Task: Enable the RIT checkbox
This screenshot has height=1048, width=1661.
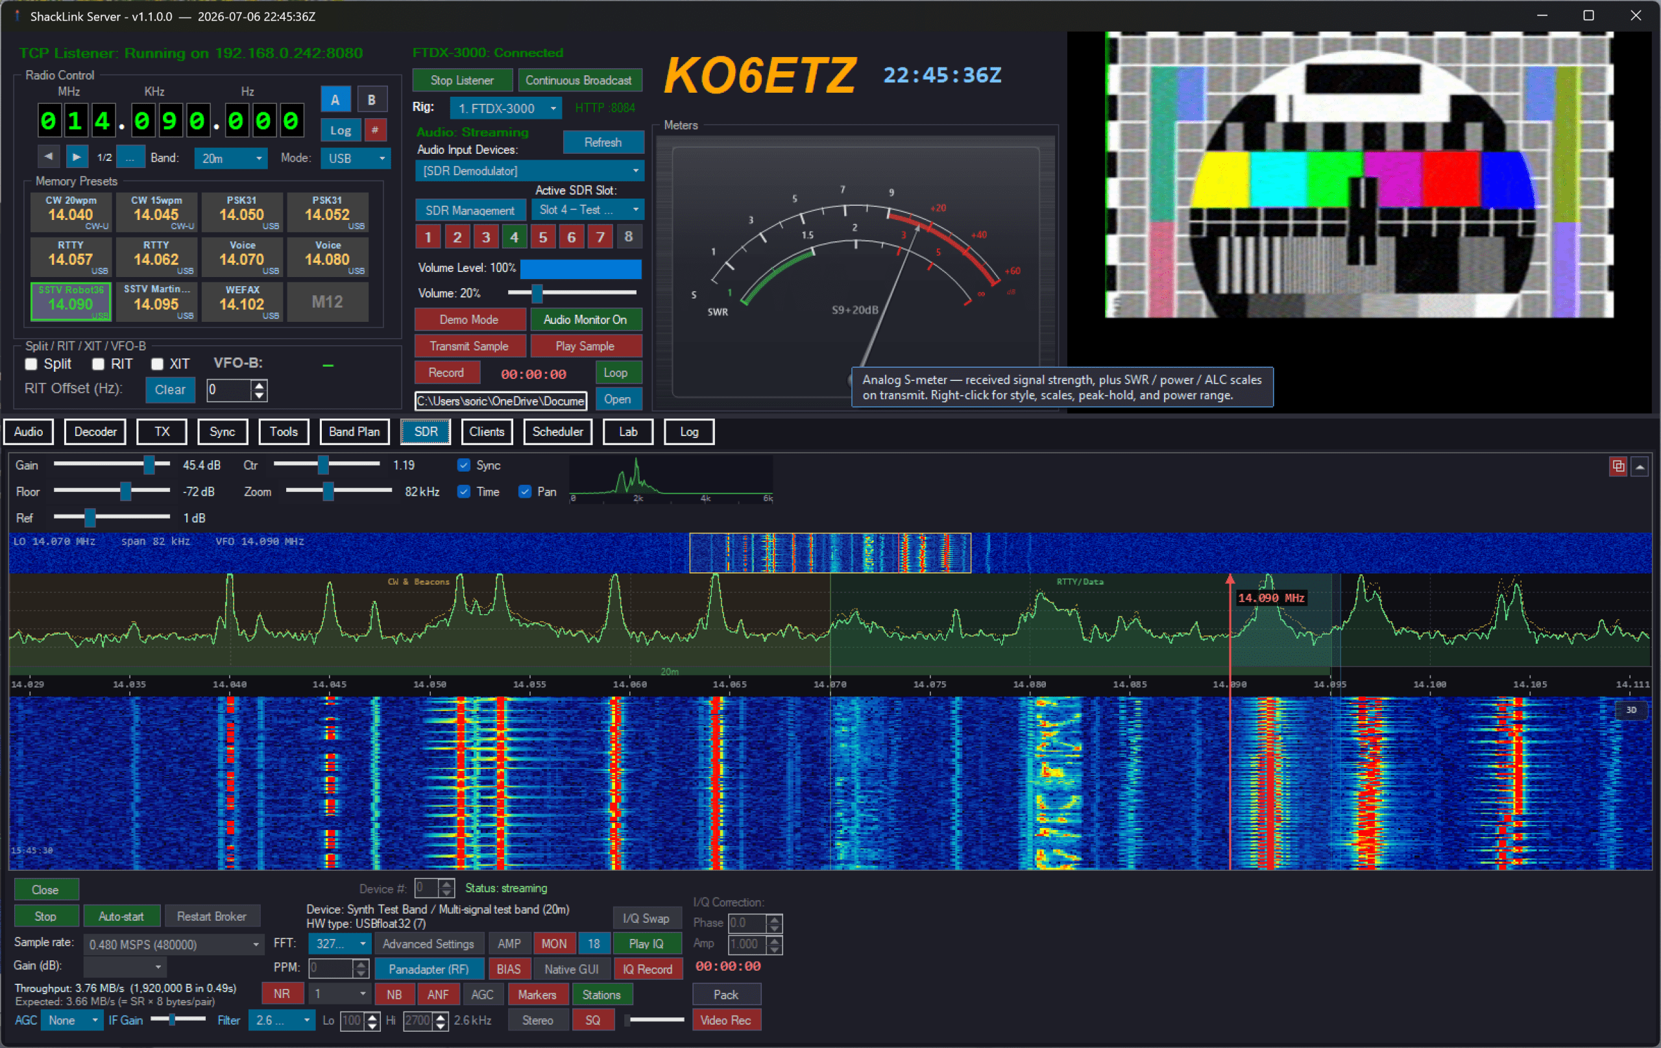Action: [x=98, y=364]
